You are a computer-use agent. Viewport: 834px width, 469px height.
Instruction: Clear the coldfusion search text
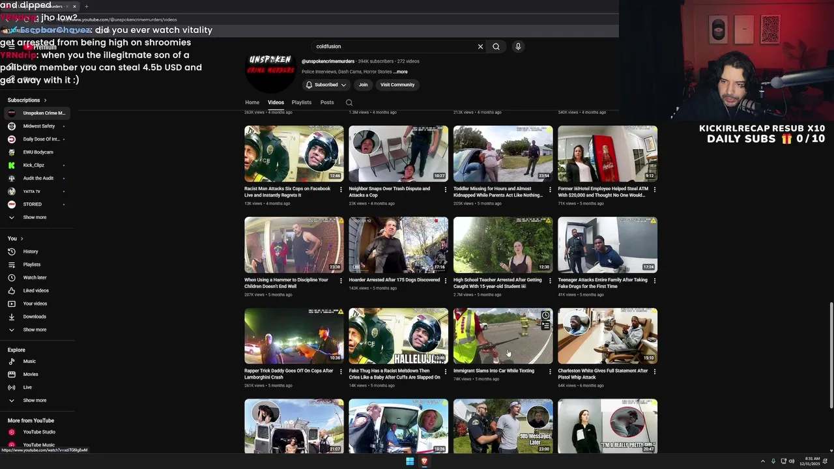tap(480, 47)
